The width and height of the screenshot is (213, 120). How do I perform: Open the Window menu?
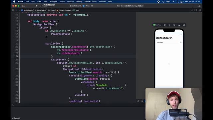click(x=102, y=2)
